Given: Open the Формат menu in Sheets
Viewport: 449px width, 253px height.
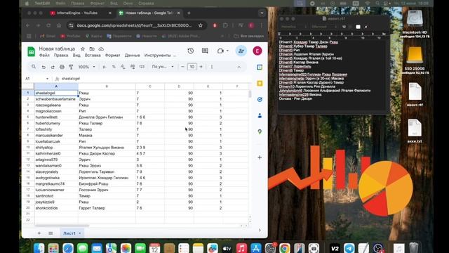Looking at the screenshot, I should (112, 55).
